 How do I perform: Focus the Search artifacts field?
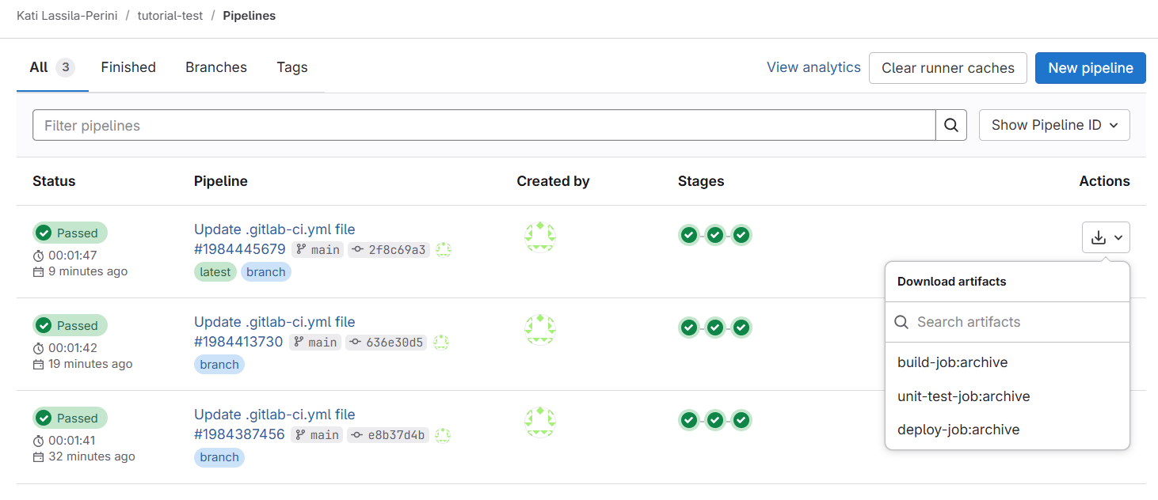(x=1008, y=322)
